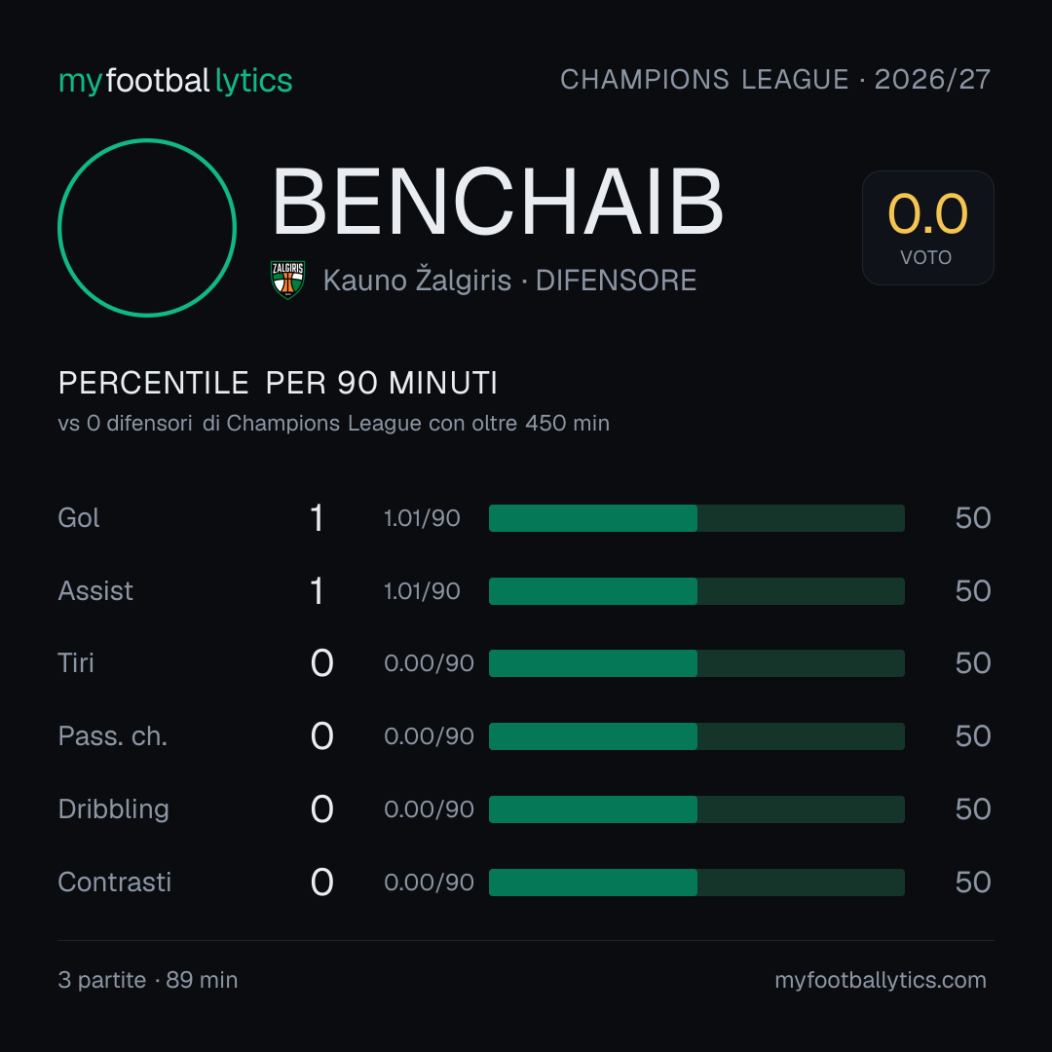
Task: Click the Dribbling stat label
Action: click(113, 809)
